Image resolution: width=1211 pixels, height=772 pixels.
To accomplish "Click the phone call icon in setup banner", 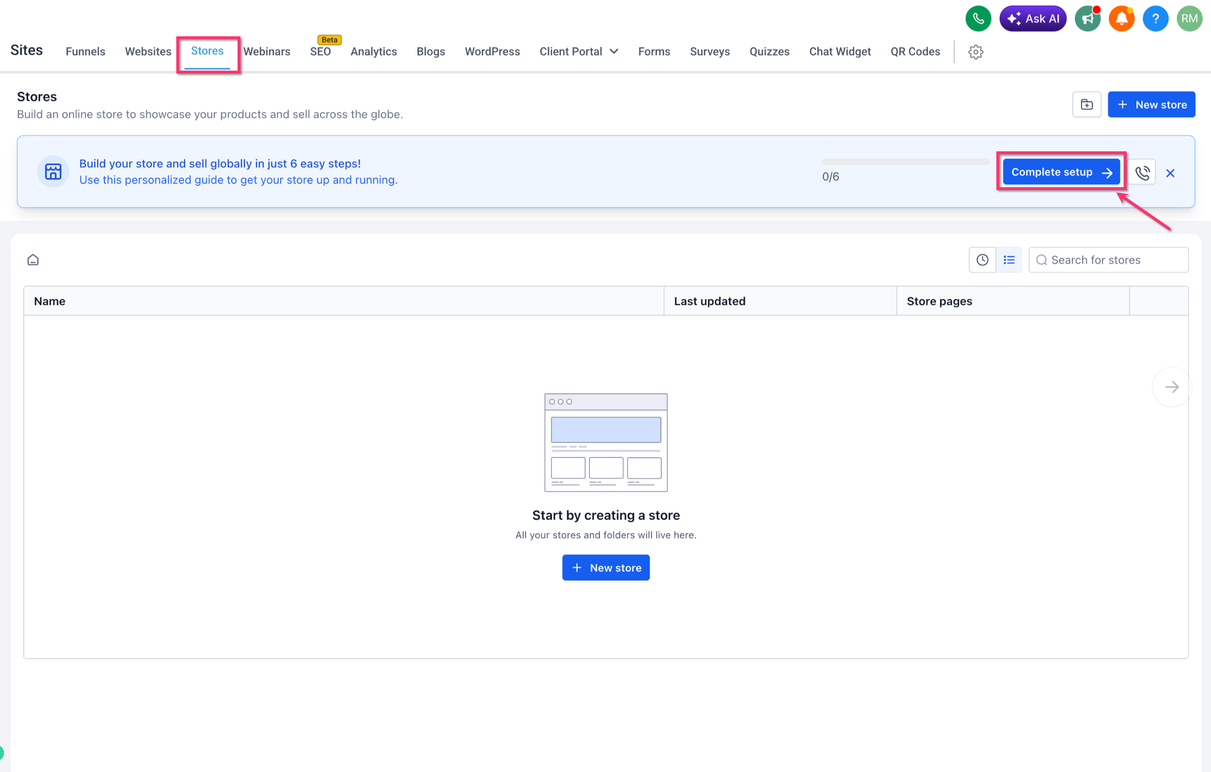I will click(1142, 173).
